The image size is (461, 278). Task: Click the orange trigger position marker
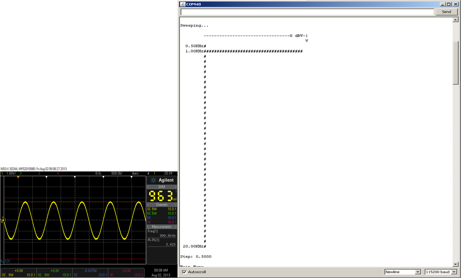[x=18, y=177]
